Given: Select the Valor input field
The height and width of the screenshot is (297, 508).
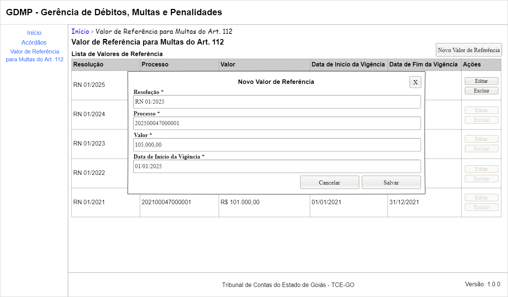Looking at the screenshot, I should (x=277, y=145).
